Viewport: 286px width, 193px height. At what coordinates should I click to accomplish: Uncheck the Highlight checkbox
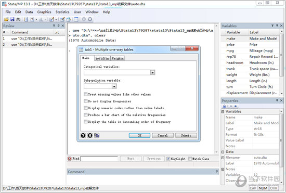tap(168, 159)
